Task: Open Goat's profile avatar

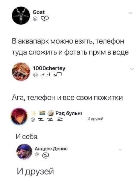Action: tap(21, 16)
